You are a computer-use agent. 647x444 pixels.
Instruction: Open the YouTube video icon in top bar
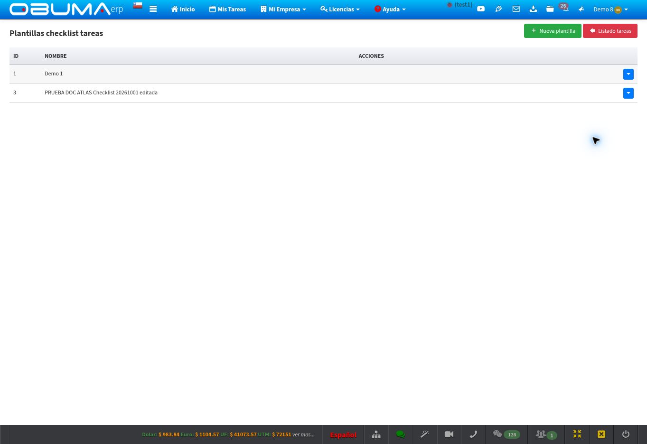(481, 9)
